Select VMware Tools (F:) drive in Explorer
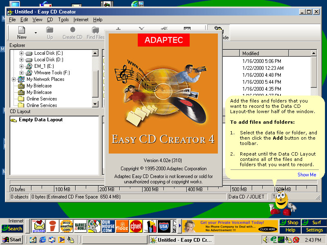The width and height of the screenshot is (327, 245). coord(52,73)
